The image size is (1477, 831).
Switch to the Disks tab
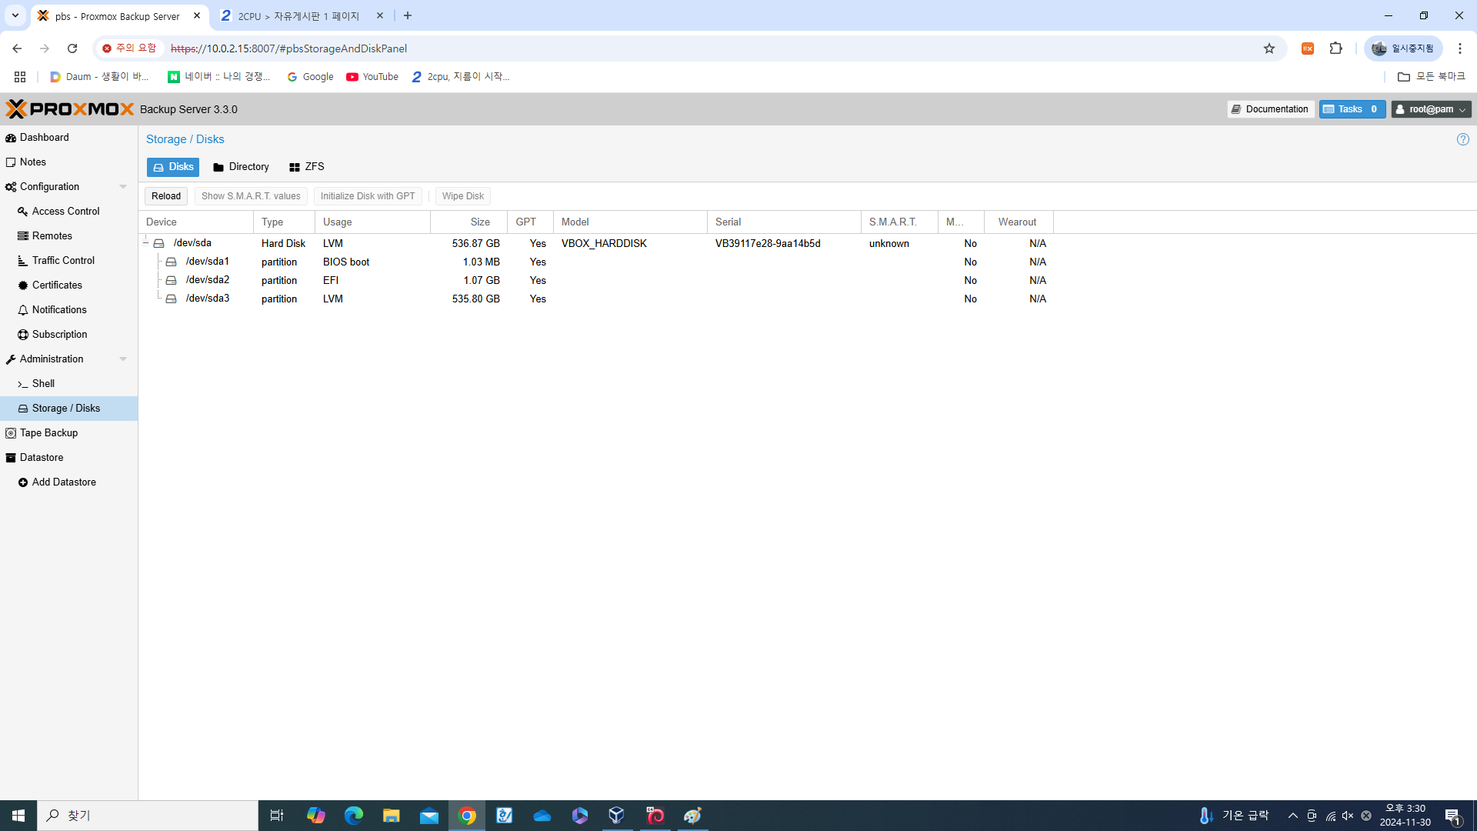click(173, 167)
